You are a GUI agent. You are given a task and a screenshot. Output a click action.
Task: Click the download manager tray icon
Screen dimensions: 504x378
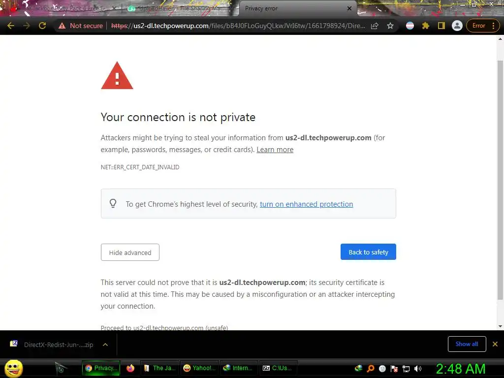[x=359, y=368]
